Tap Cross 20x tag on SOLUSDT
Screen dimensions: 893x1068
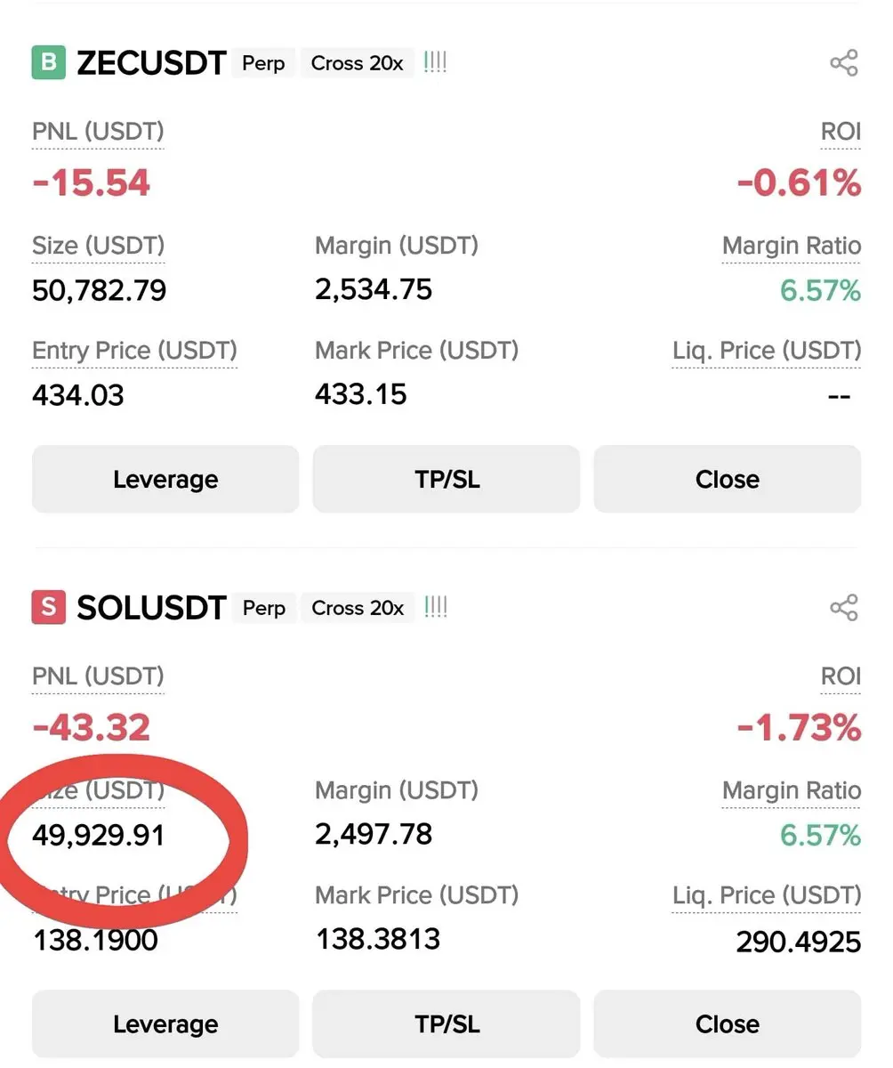point(357,608)
